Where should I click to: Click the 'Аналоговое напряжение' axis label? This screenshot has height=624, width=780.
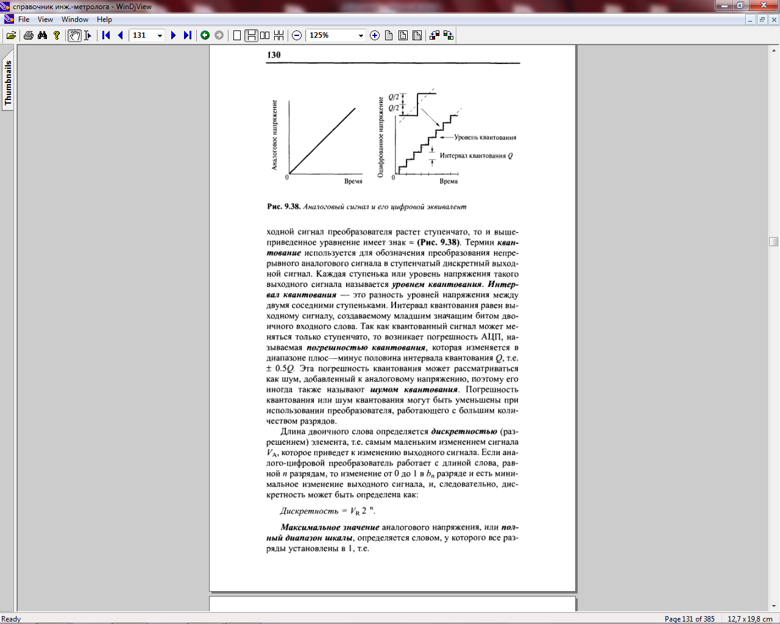[275, 135]
